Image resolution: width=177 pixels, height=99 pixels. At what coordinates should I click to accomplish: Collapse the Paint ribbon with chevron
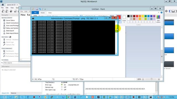point(158,12)
